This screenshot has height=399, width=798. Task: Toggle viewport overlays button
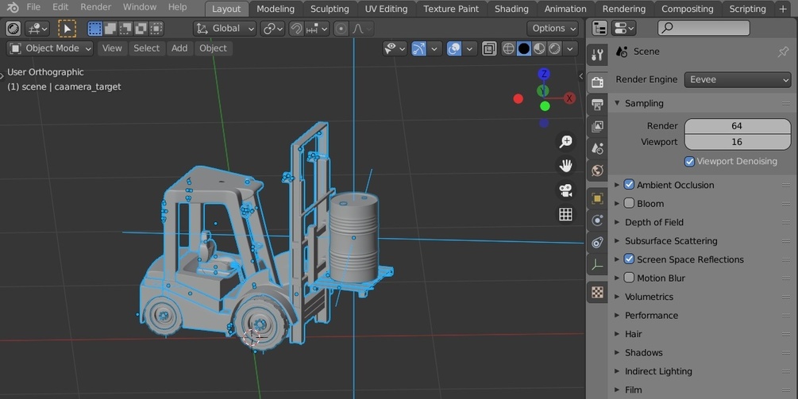click(x=454, y=48)
